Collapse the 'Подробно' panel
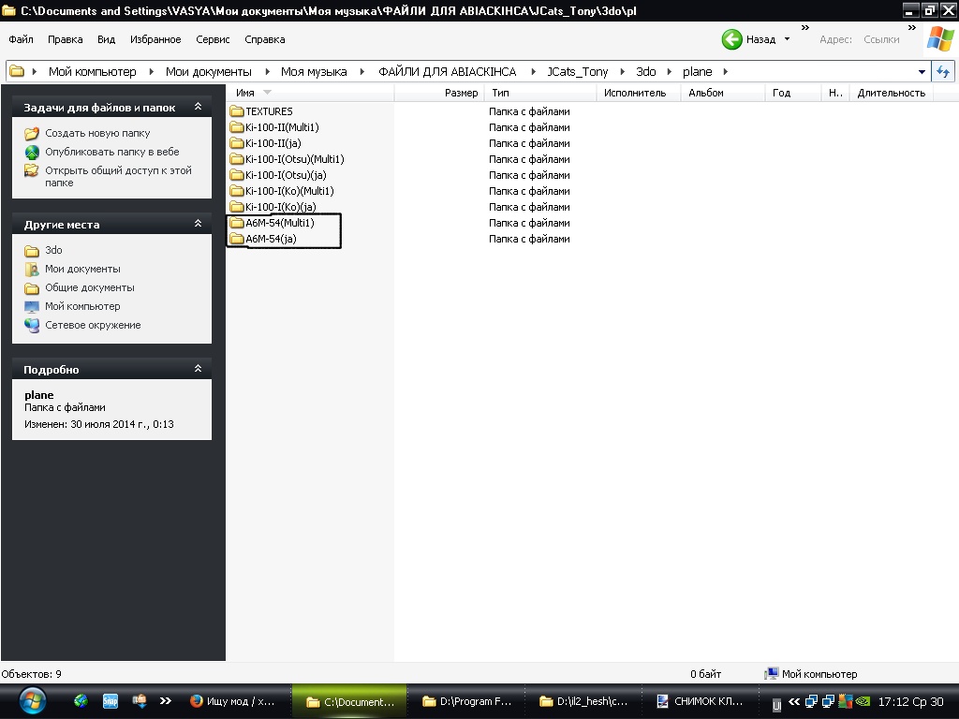 (199, 369)
